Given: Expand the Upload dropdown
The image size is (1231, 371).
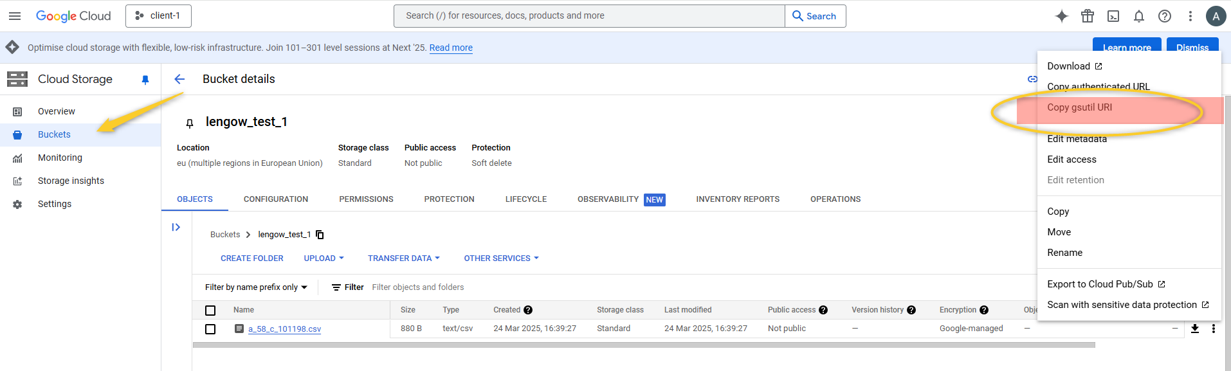Looking at the screenshot, I should tap(324, 258).
